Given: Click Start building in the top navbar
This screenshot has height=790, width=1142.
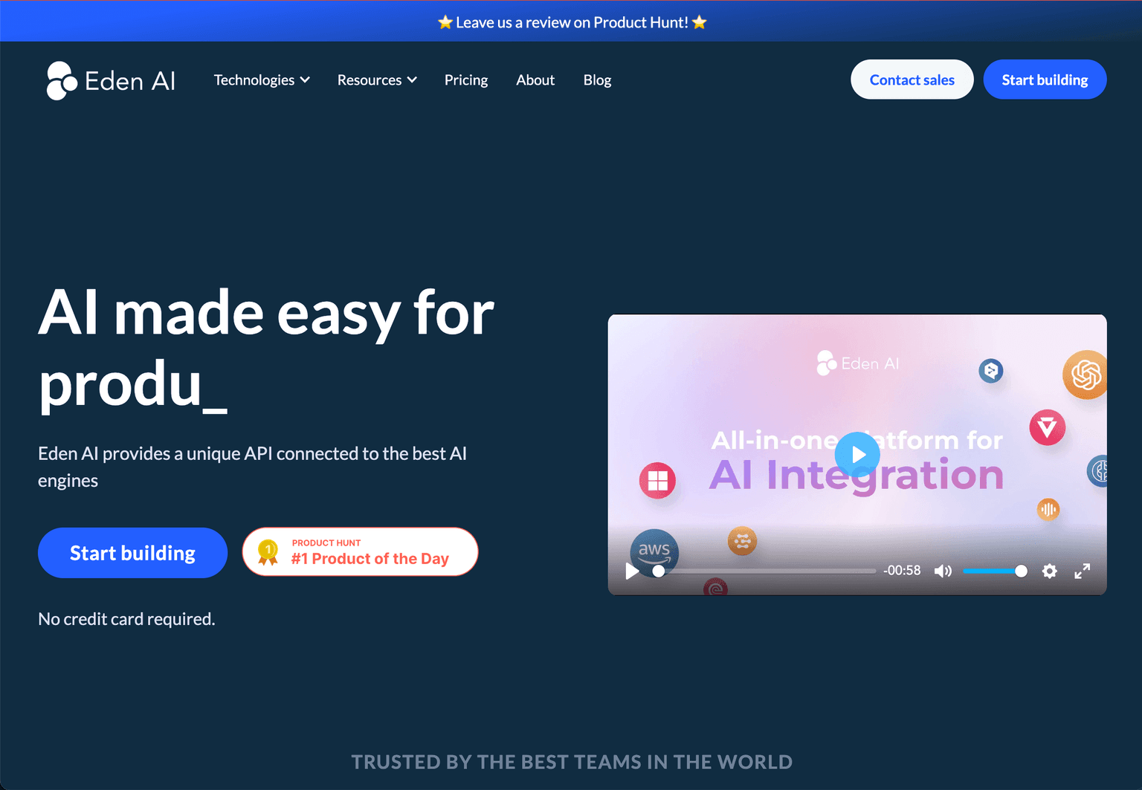Looking at the screenshot, I should click(1045, 80).
